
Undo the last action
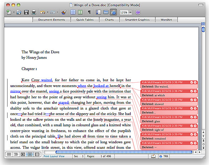(x=43, y=12)
